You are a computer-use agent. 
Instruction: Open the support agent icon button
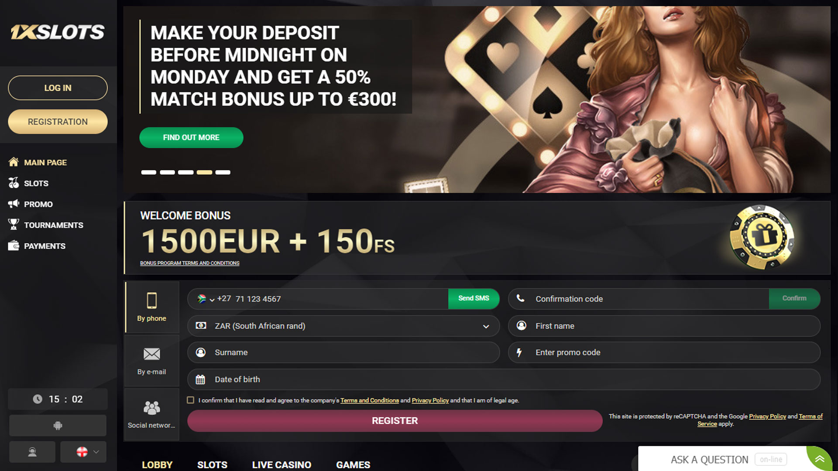coord(32,452)
